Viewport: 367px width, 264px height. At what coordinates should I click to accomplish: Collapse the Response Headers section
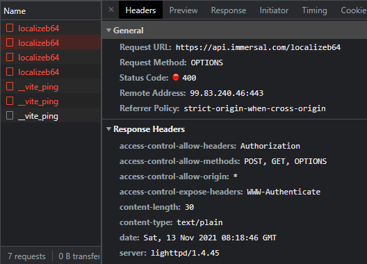[108, 129]
